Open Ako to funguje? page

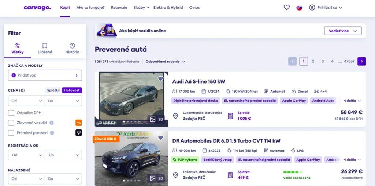point(90,8)
